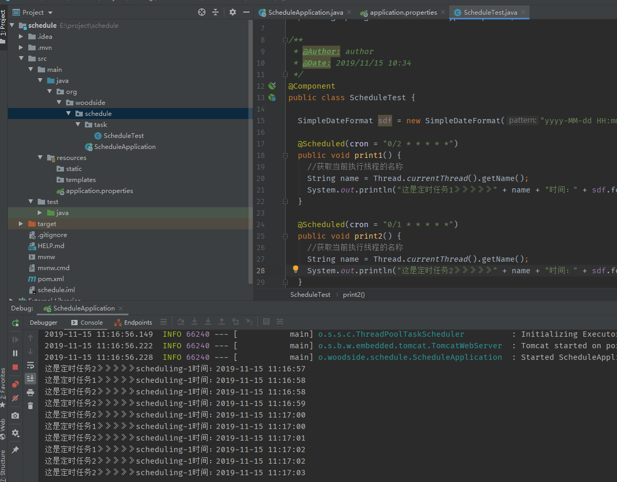Viewport: 617px width, 482px height.
Task: Pin the debug tab
Action: tap(15, 449)
